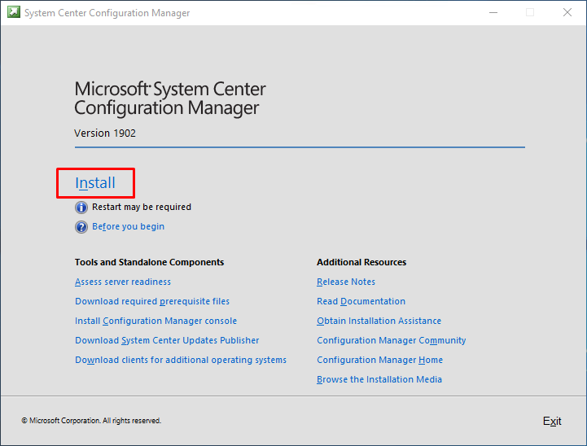Close the System Center Configuration Manager window
587x446 pixels.
tap(567, 12)
